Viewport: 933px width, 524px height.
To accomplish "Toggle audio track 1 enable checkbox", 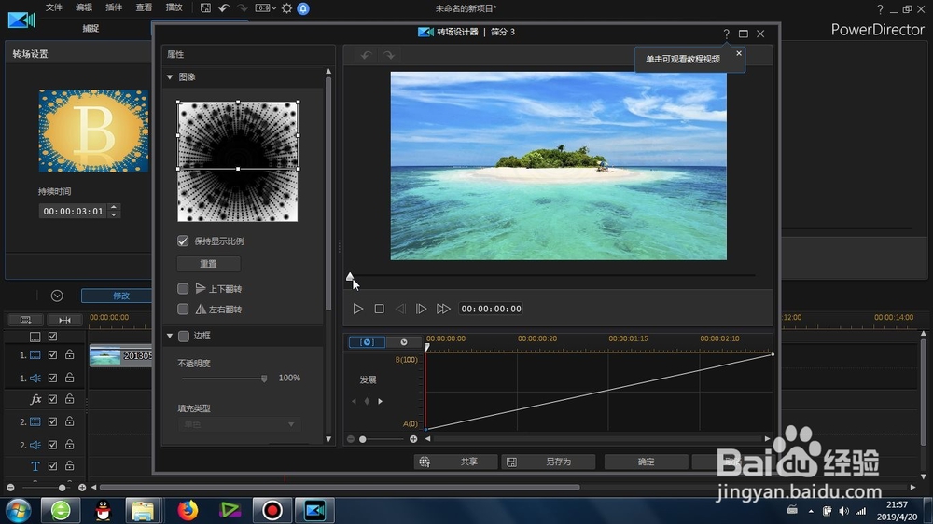I will (x=52, y=378).
